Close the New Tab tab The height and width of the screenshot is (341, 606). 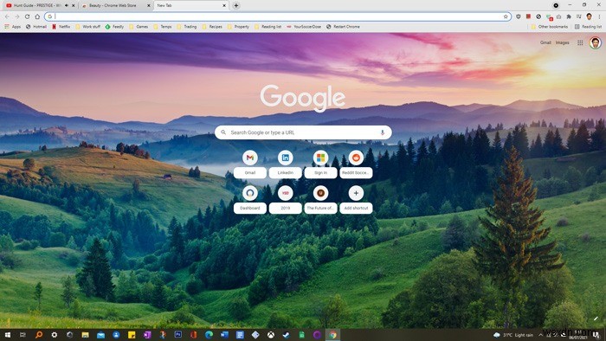[x=224, y=5]
